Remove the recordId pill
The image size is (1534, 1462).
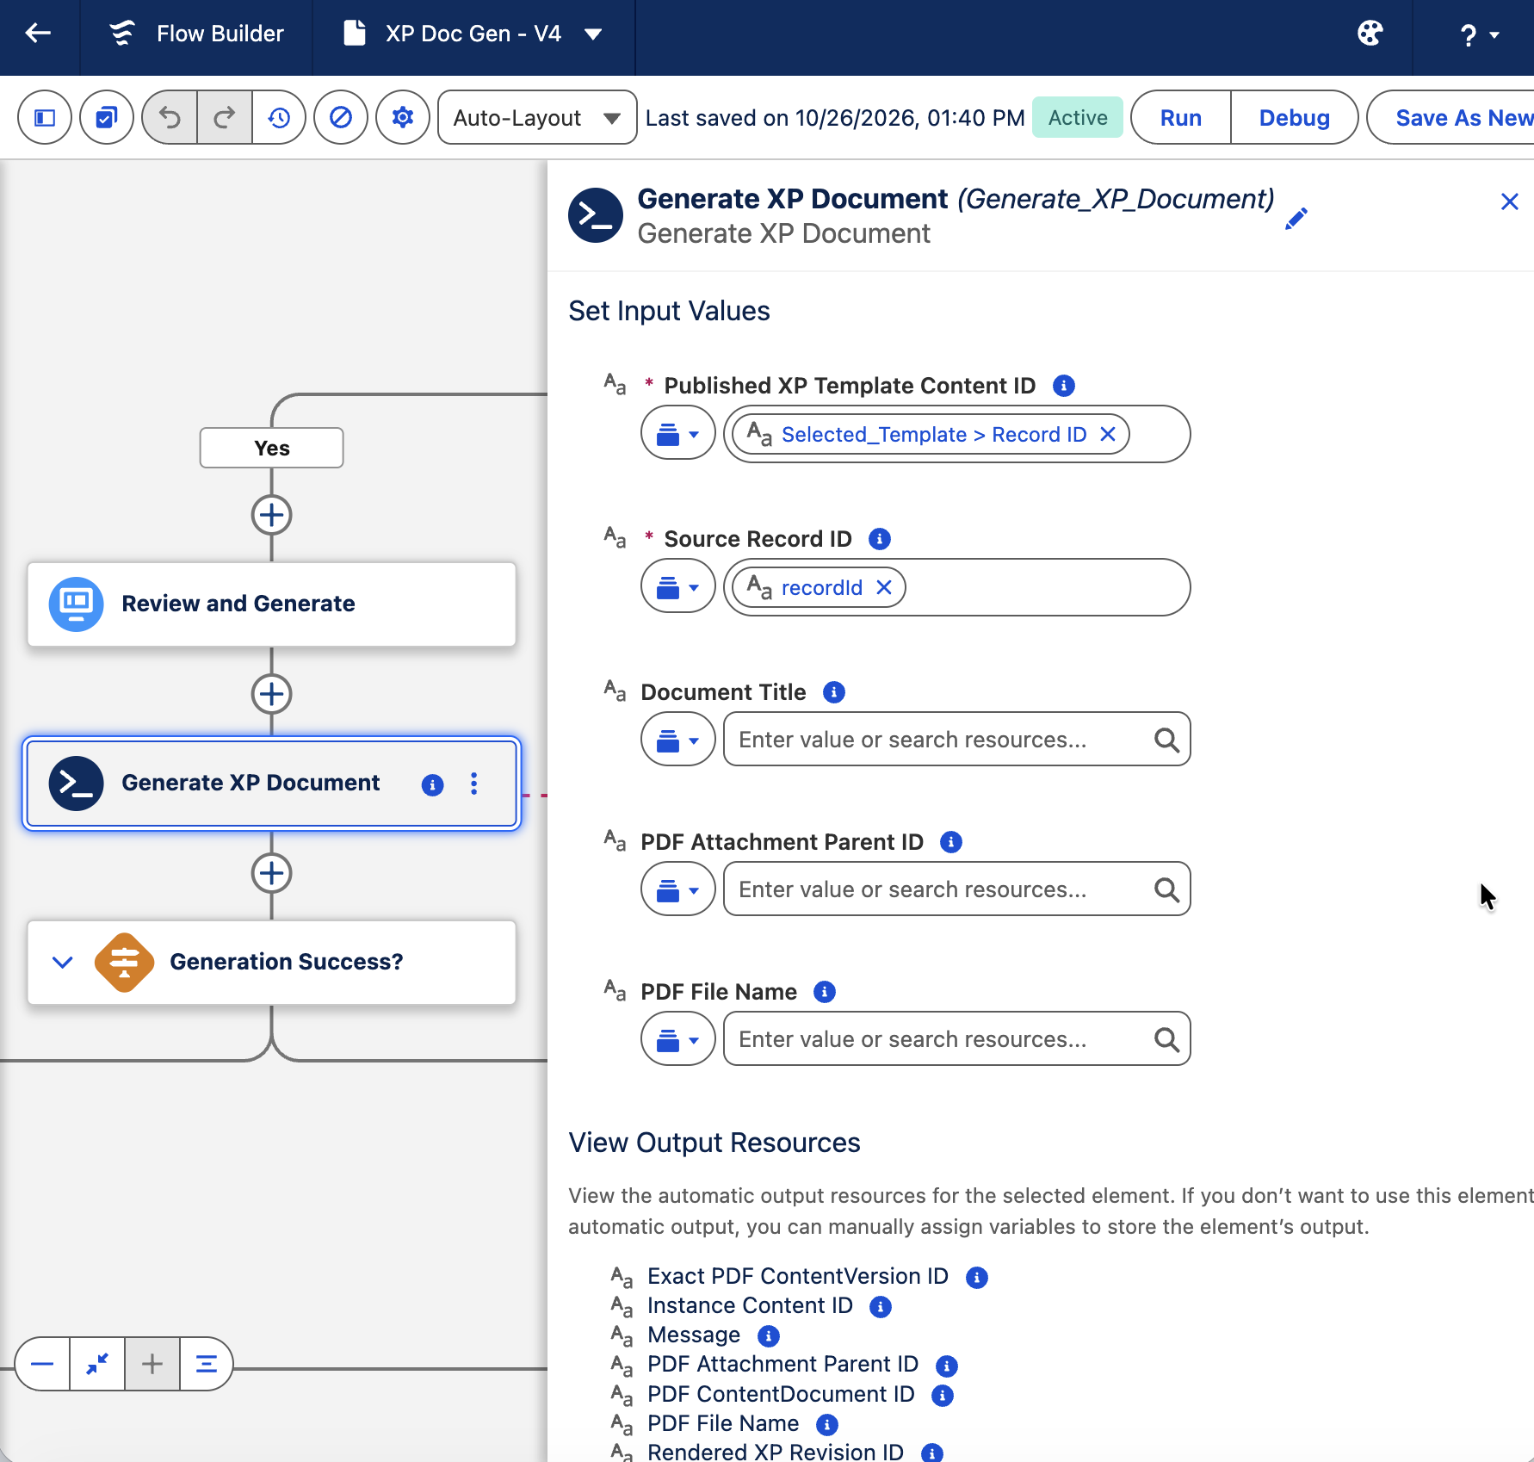click(x=883, y=587)
